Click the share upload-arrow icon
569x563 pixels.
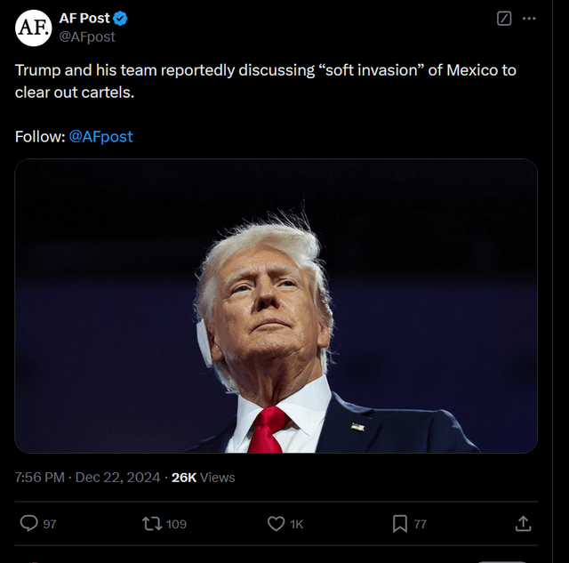click(524, 524)
